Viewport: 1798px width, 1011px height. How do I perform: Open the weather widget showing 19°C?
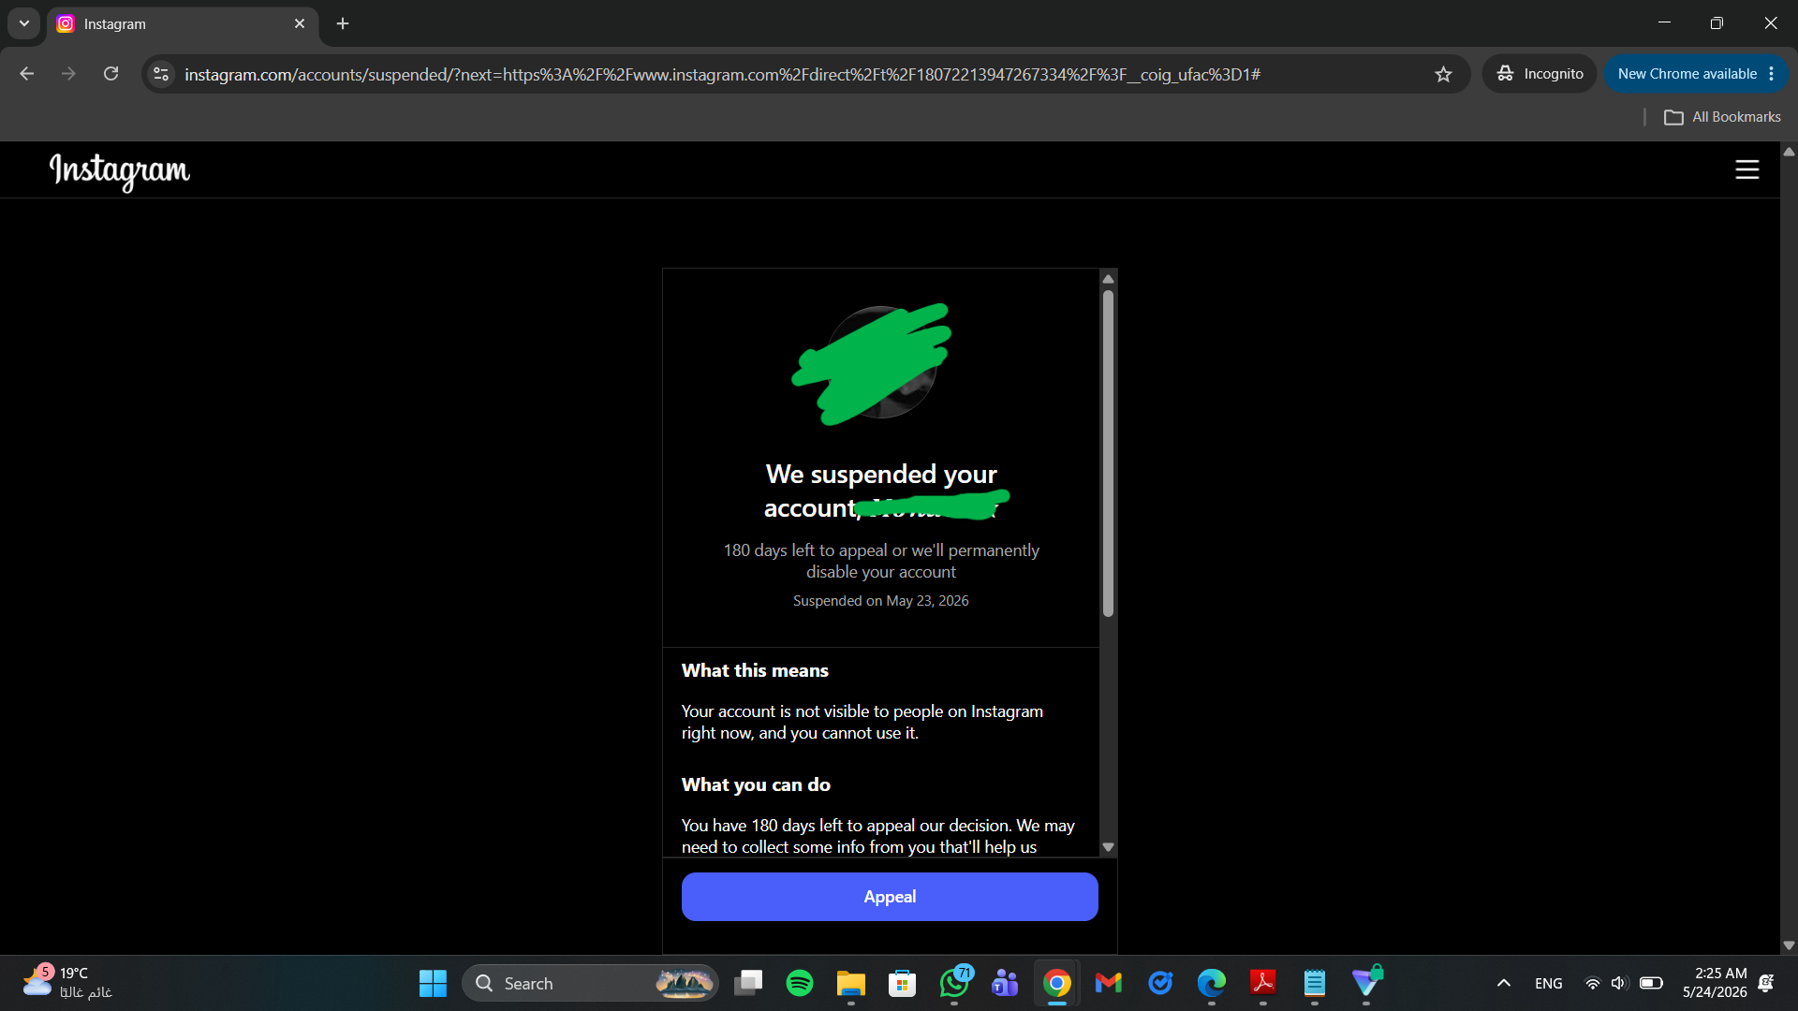[x=67, y=983]
